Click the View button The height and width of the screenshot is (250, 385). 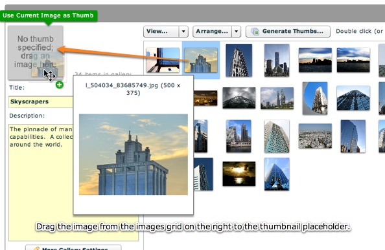[x=161, y=32]
